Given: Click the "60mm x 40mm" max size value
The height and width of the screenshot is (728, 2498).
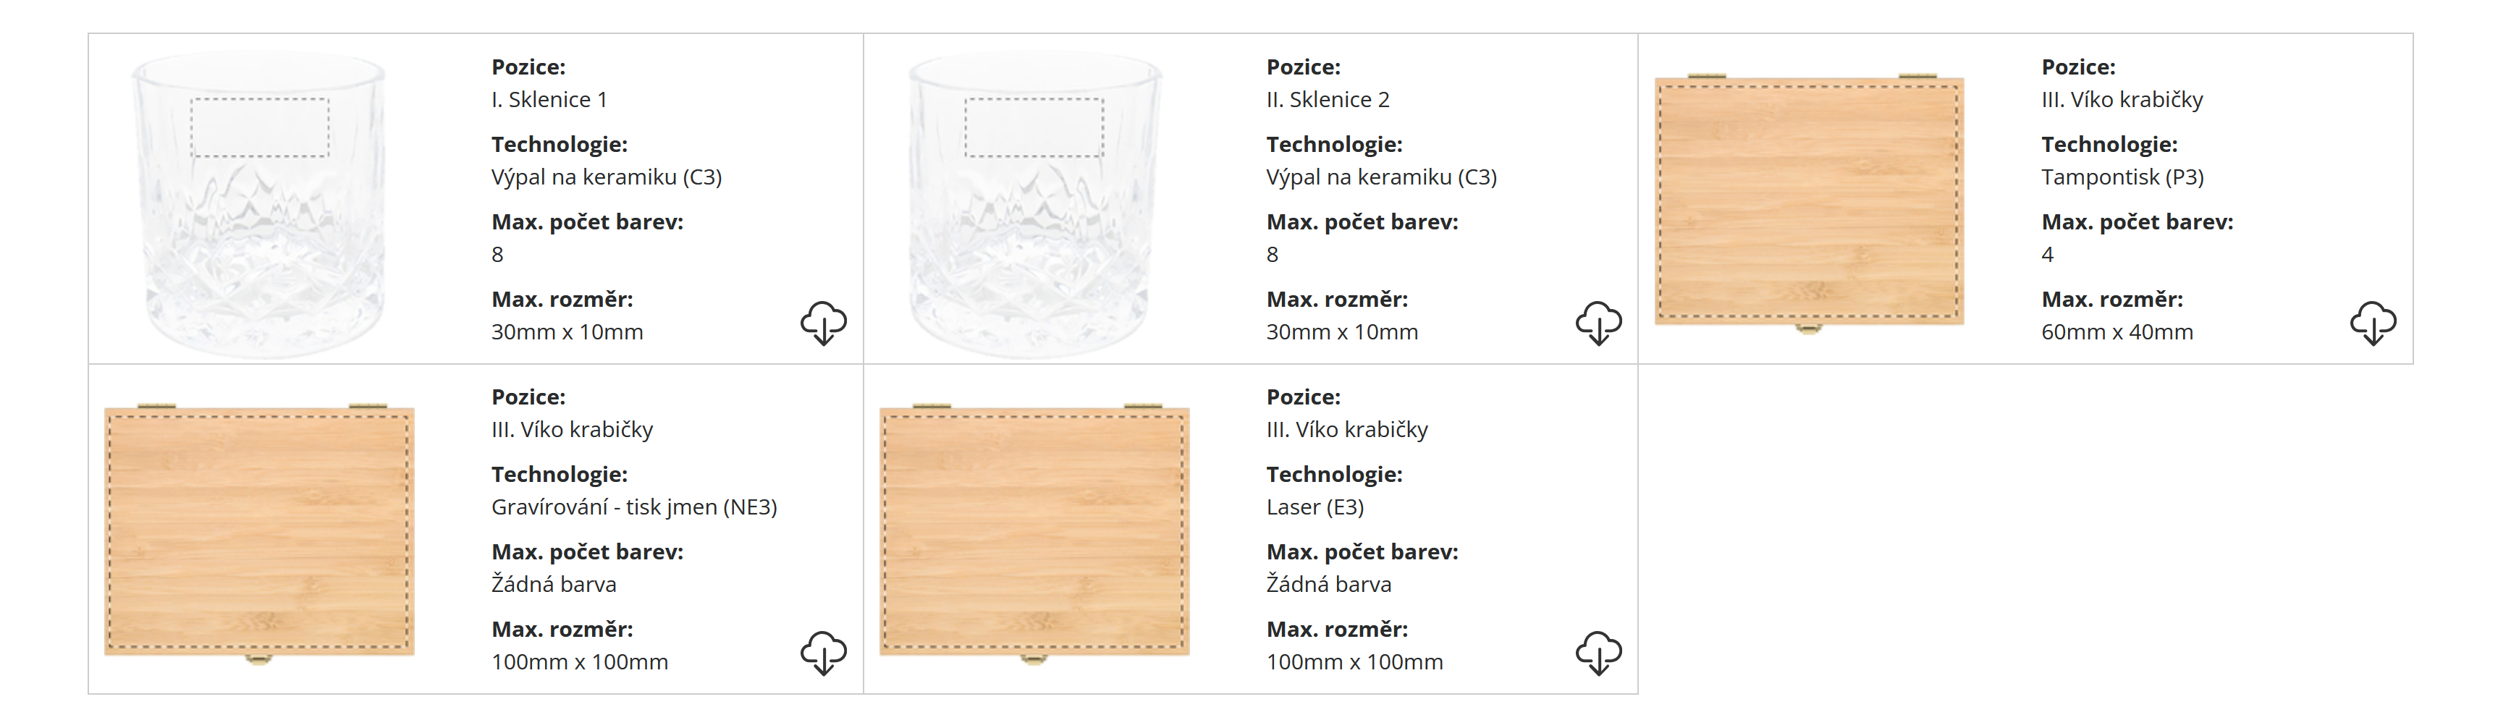Looking at the screenshot, I should point(2117,332).
